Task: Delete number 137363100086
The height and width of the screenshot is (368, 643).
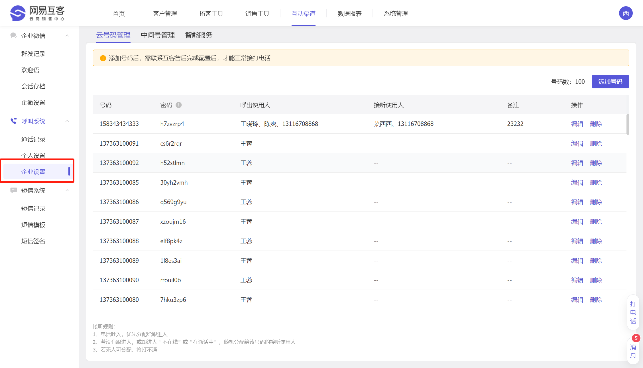Action: click(x=596, y=202)
